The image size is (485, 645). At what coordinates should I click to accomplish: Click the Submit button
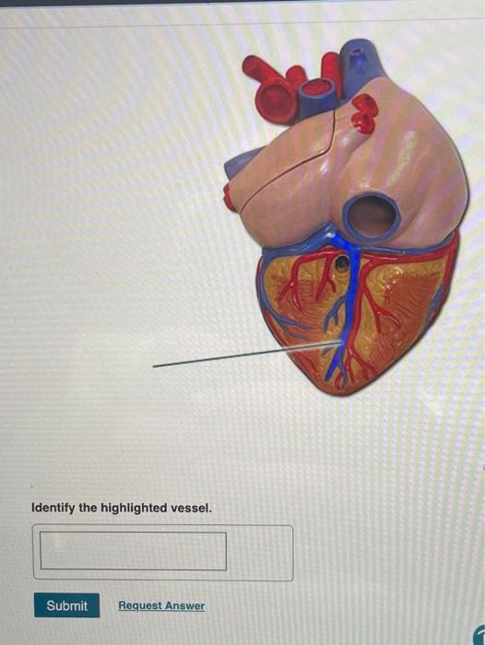(66, 605)
